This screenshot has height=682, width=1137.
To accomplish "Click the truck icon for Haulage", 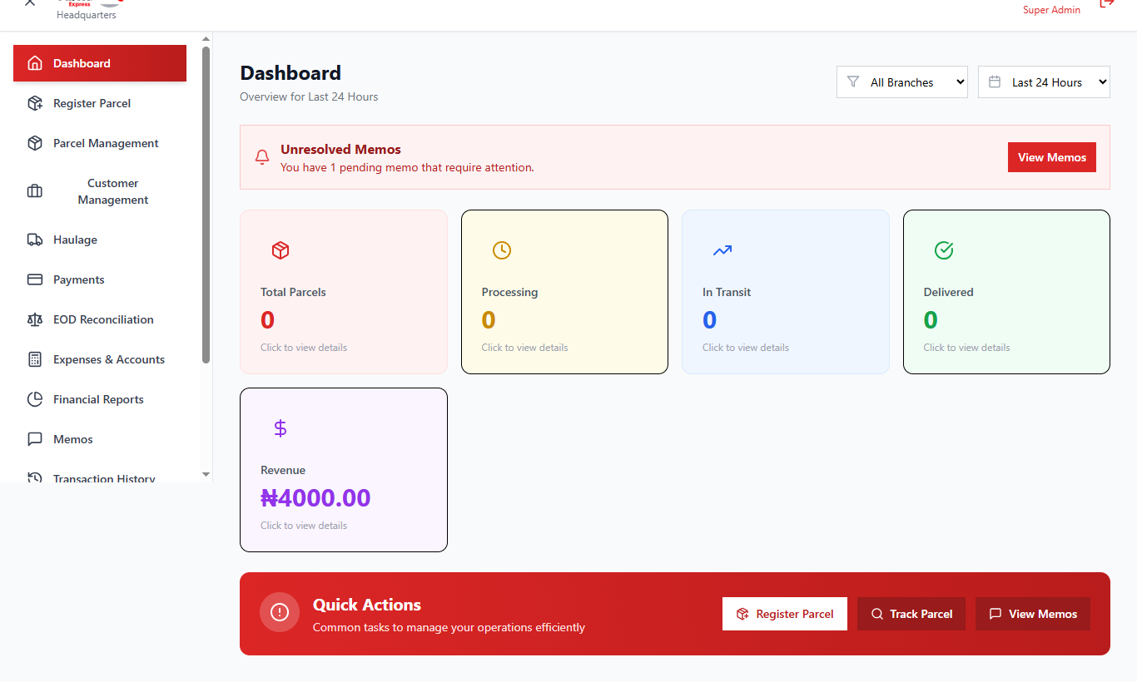I will [x=35, y=240].
